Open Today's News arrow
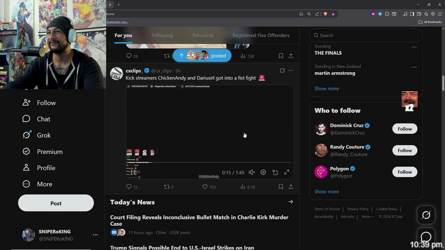The width and height of the screenshot is (445, 250). (291, 202)
